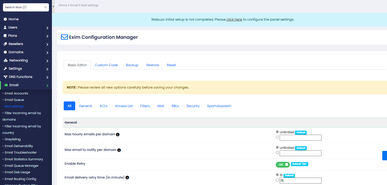Switch to the Custom Code tab
387x185 pixels.
106,65
